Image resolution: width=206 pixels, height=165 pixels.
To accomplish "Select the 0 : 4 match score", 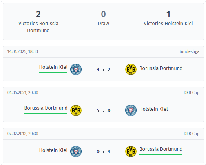I will [104, 152].
